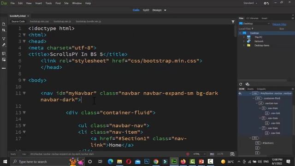Open the Open Documents icon in left toolbar

4,24
